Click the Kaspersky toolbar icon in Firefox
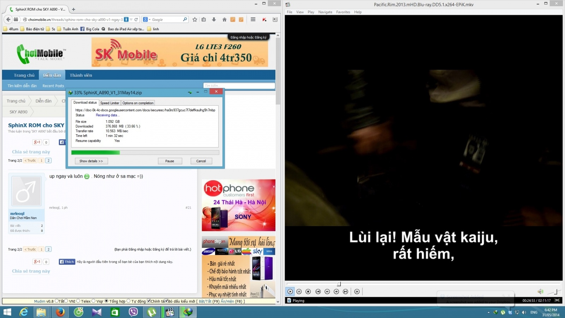This screenshot has width=565, height=318. (264, 19)
